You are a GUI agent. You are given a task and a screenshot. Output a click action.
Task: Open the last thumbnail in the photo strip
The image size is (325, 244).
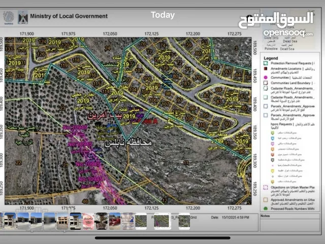coord(183,221)
